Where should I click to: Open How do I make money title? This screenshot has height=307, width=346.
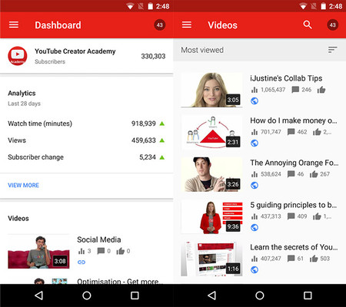click(x=294, y=120)
